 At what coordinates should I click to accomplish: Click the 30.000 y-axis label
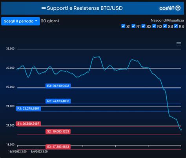point(10,68)
